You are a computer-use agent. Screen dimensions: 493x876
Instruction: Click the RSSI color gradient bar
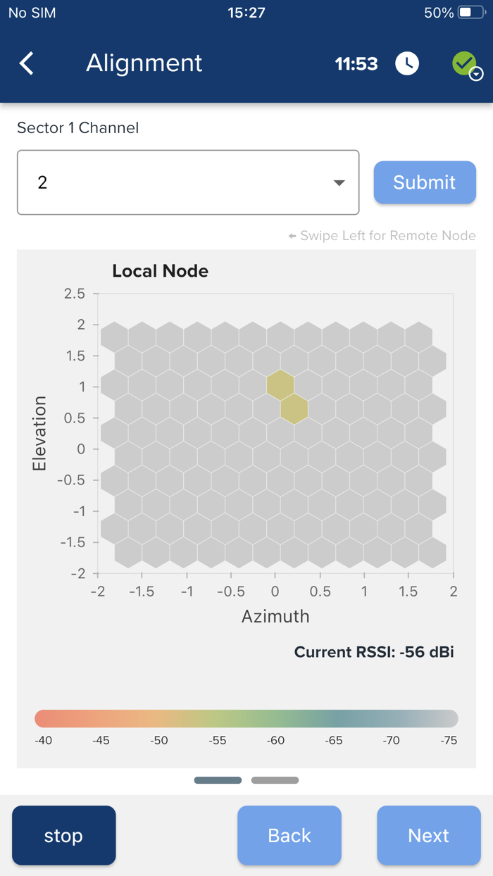click(x=246, y=718)
